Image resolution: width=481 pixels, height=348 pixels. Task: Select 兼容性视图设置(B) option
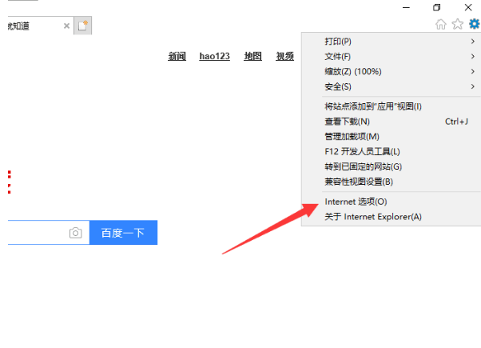click(x=359, y=182)
